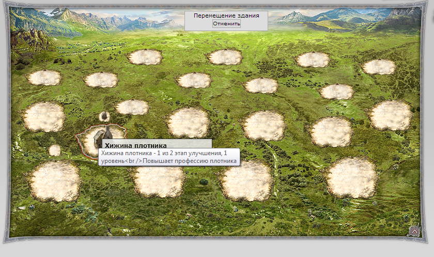Click the bold Хижина плотника title

pyautogui.click(x=136, y=146)
